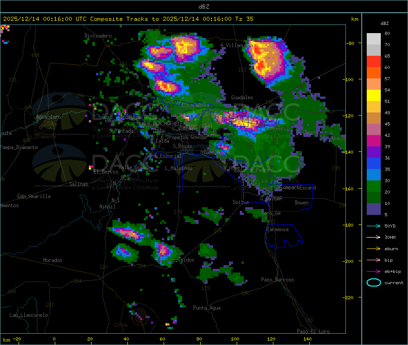This screenshot has width=408, height=345.
Task: Click the 'Divisadero' map label
Action: [98, 36]
